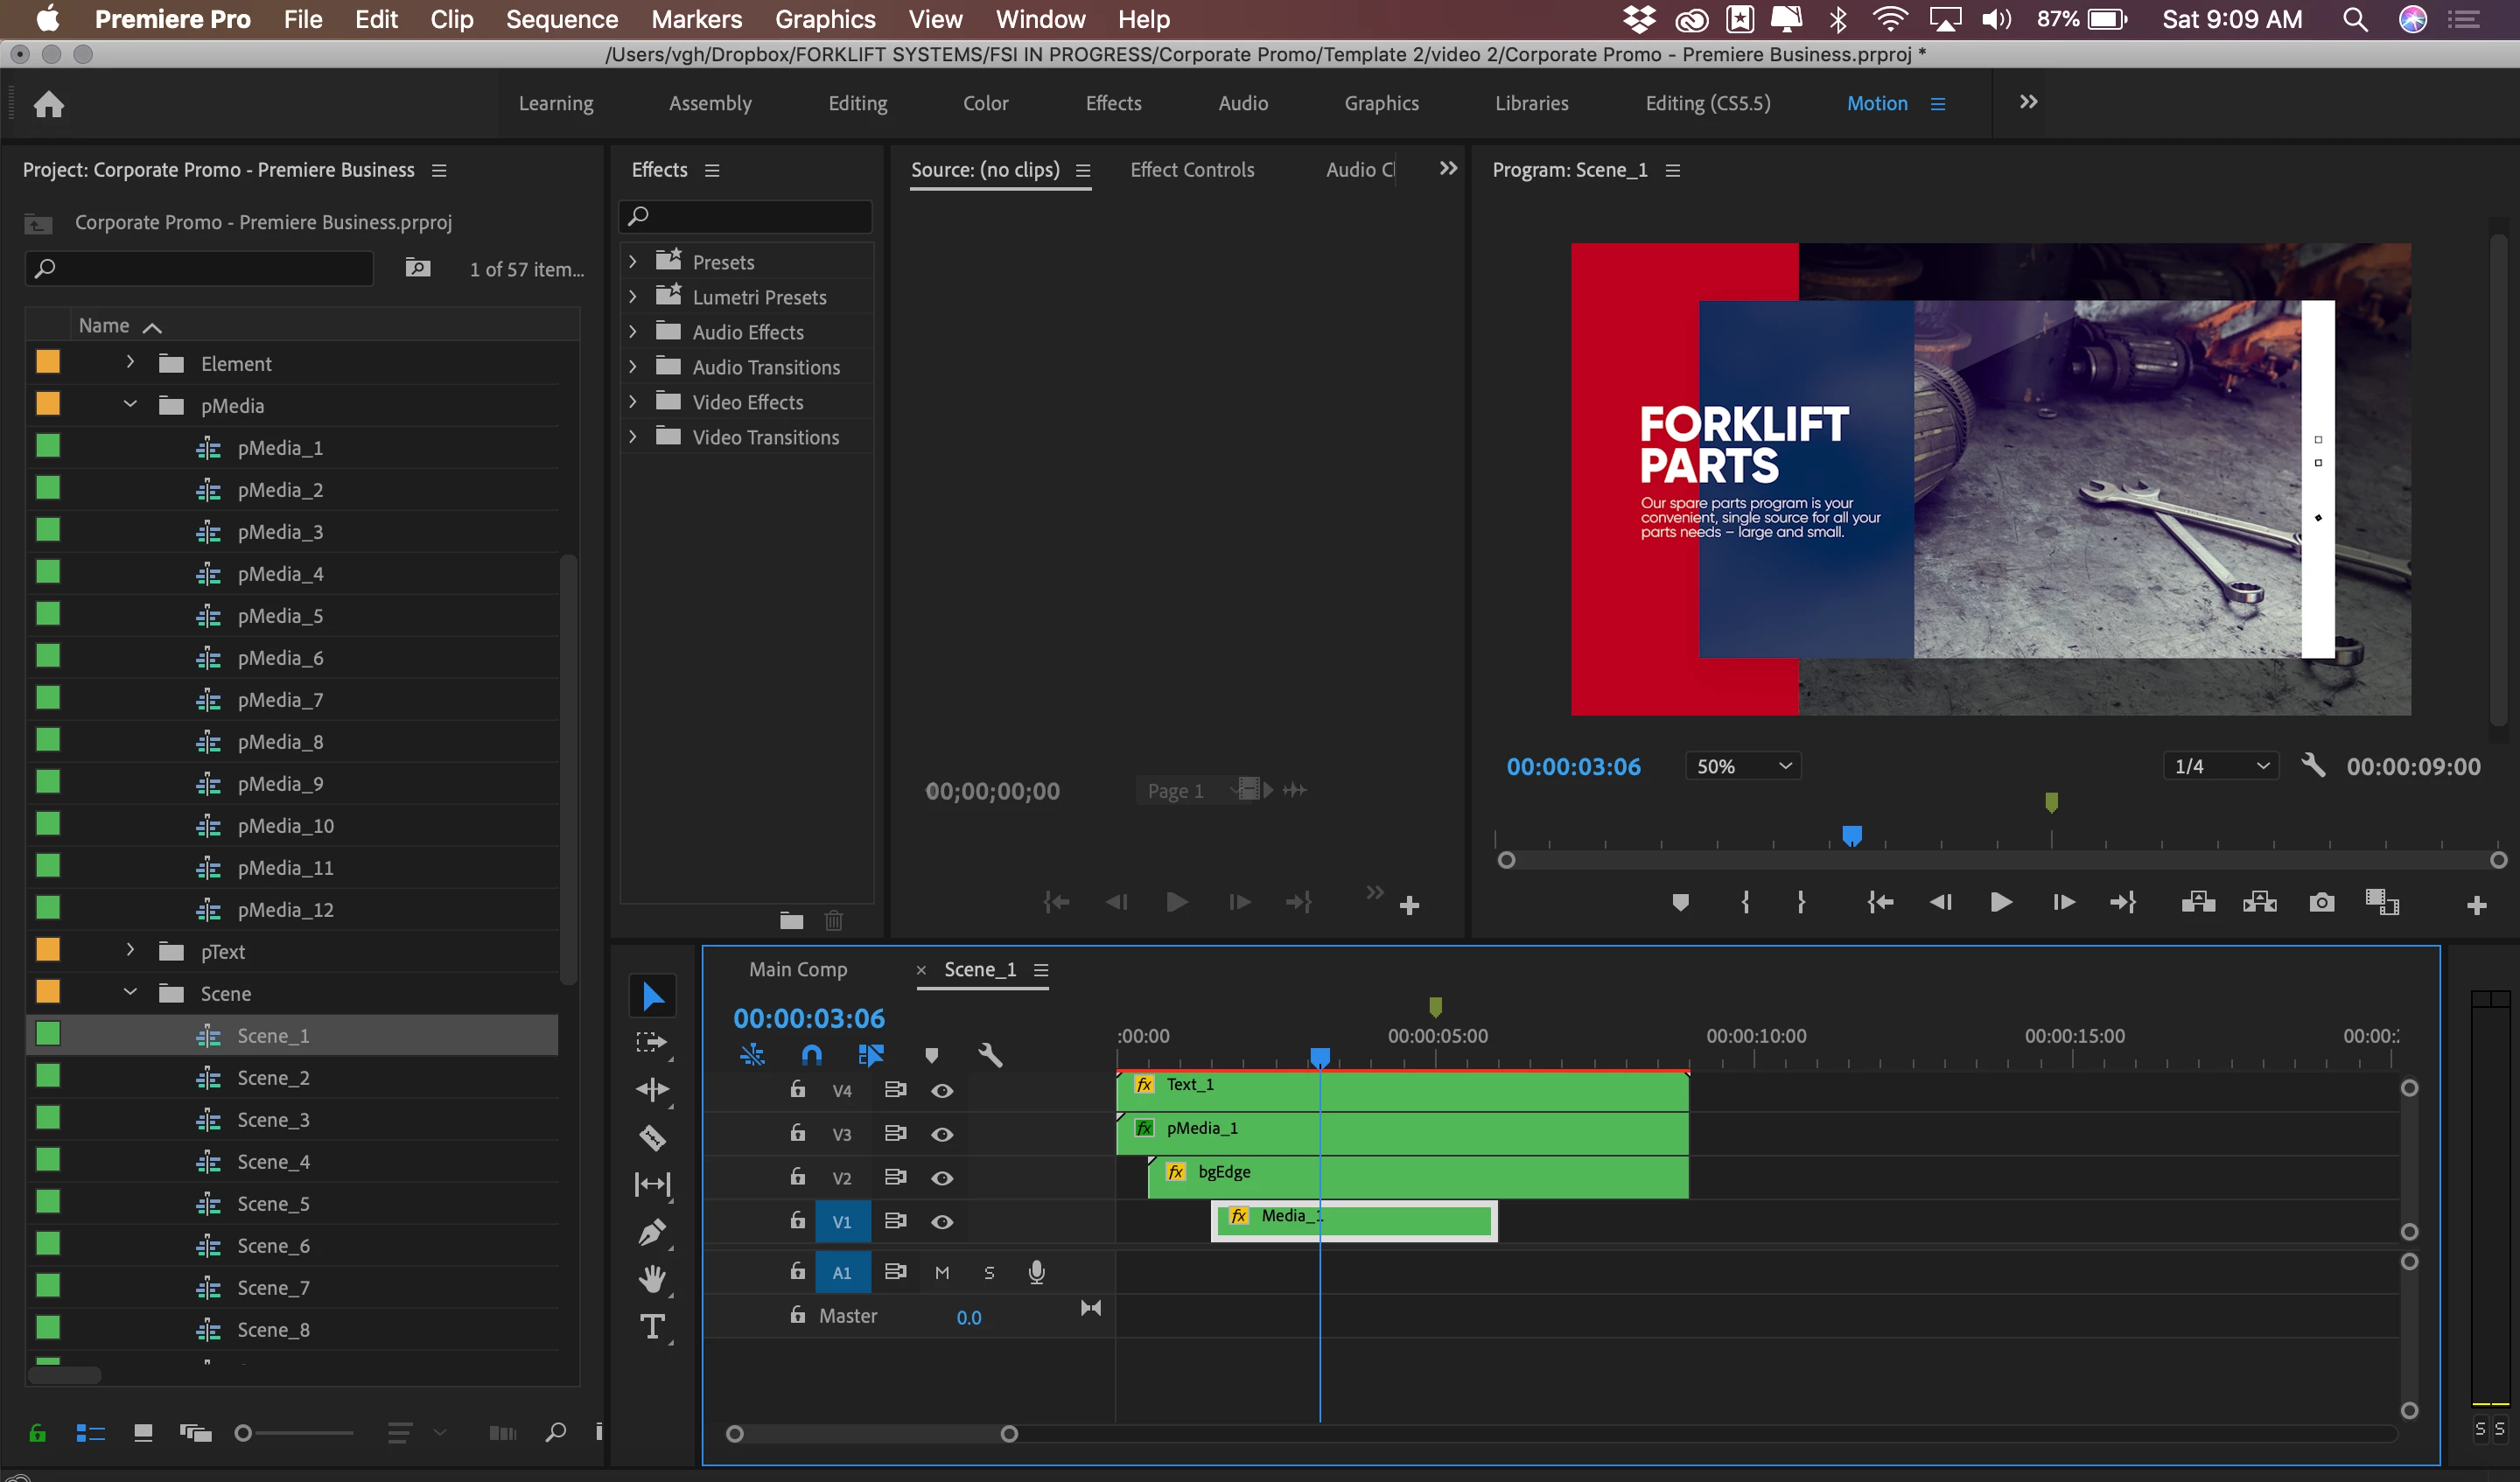This screenshot has width=2520, height=1482.
Task: Click Export Frame camera icon
Action: (x=2322, y=903)
